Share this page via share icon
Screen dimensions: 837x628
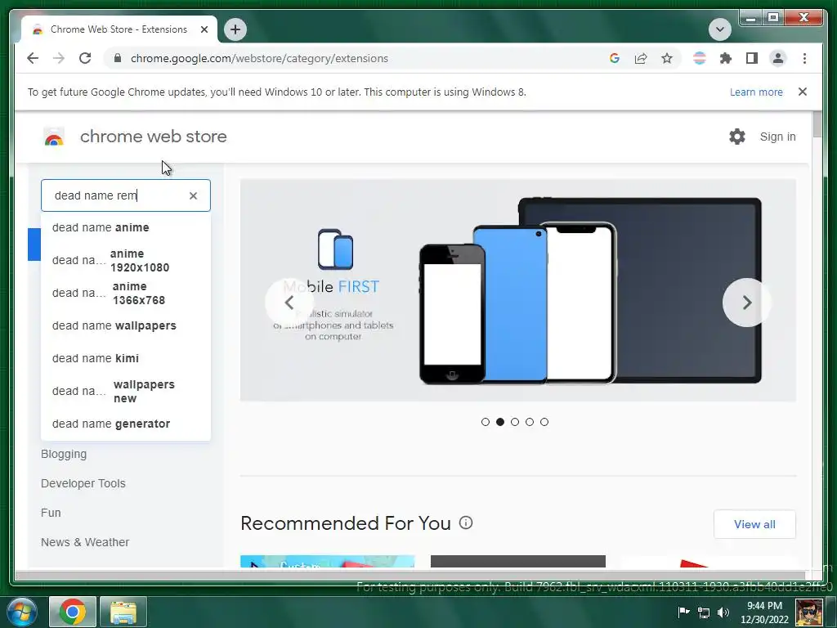coord(641,58)
